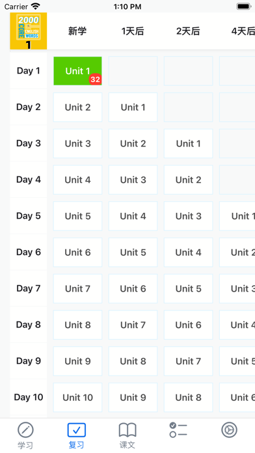
Task: Tap the 新学 column header
Action: (x=77, y=31)
